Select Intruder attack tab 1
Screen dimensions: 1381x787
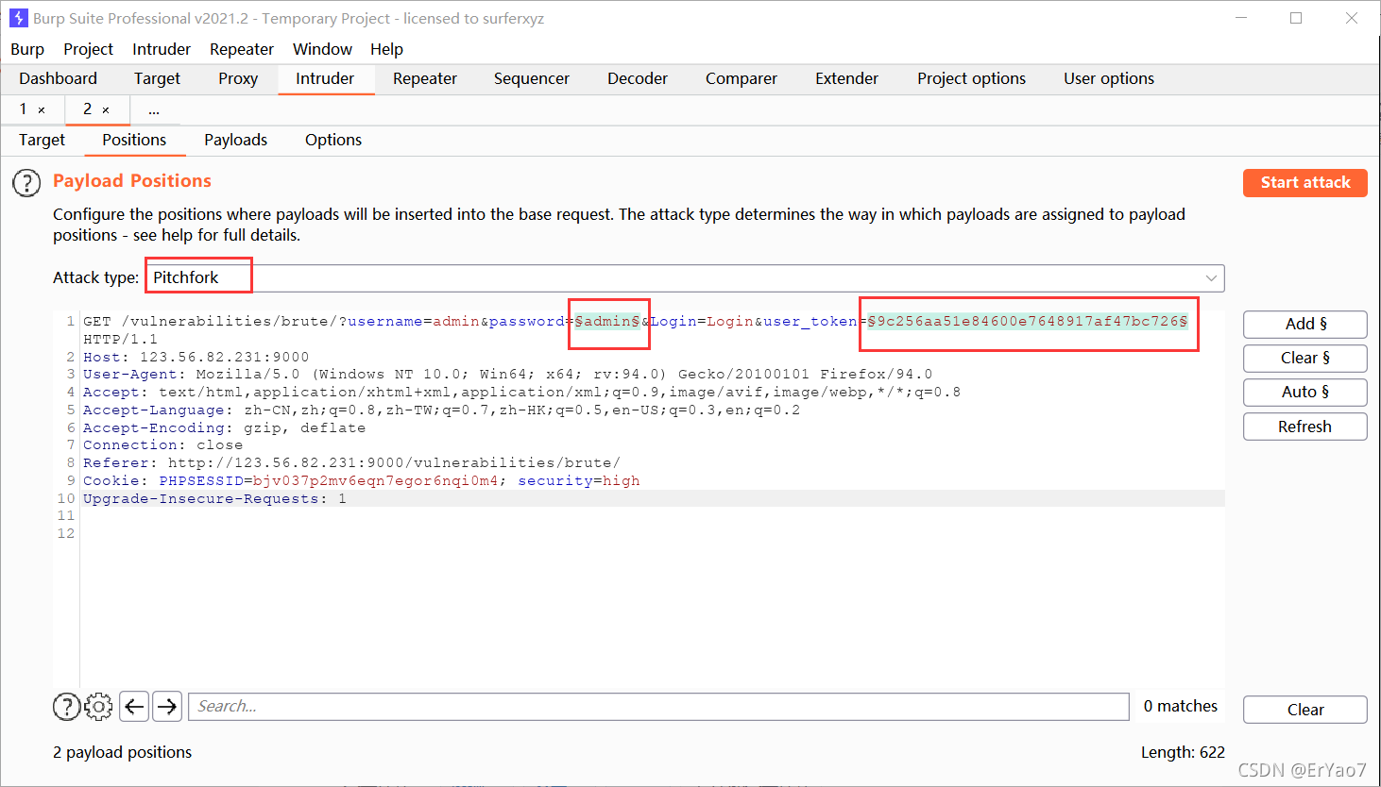click(24, 109)
